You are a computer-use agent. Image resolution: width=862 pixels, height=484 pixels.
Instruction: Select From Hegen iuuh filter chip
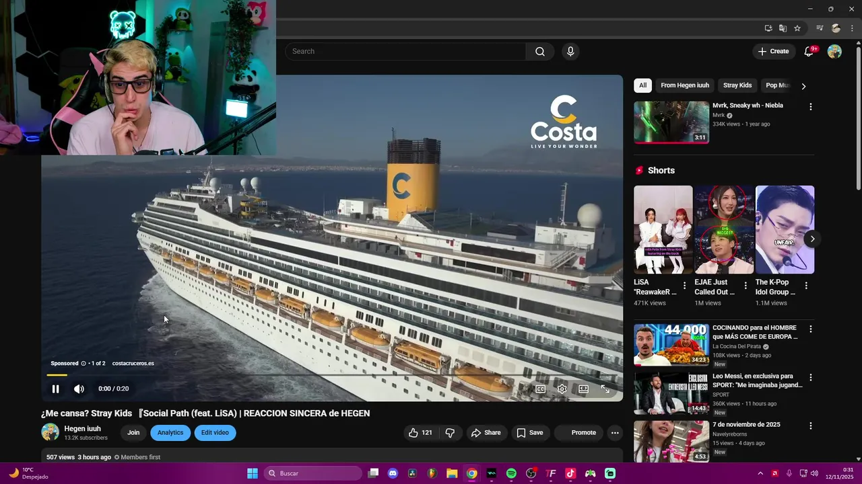[x=685, y=85]
